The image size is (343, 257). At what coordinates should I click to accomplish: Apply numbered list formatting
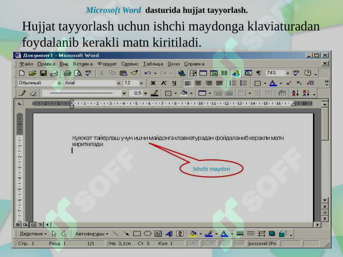pos(233,83)
